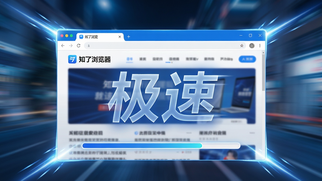Click the green traffic-light window dot
The image size is (322, 181).
point(71,36)
